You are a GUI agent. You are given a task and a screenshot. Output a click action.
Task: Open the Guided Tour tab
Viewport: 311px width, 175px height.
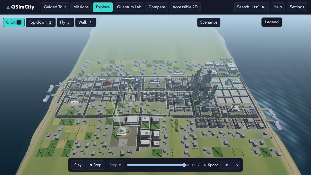[x=55, y=7]
